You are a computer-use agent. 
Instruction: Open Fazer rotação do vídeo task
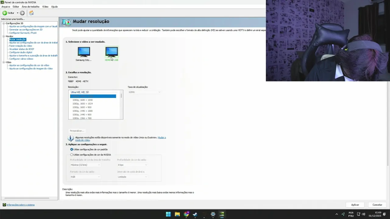point(20,46)
